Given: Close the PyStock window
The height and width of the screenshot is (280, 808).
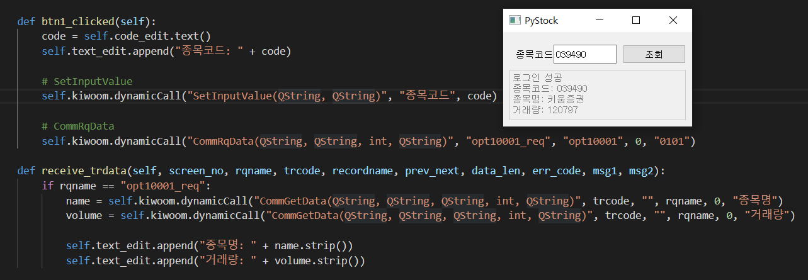Looking at the screenshot, I should tap(673, 20).
